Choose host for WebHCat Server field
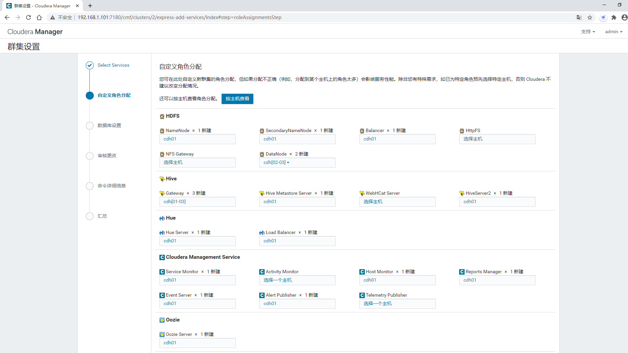 pyautogui.click(x=397, y=202)
